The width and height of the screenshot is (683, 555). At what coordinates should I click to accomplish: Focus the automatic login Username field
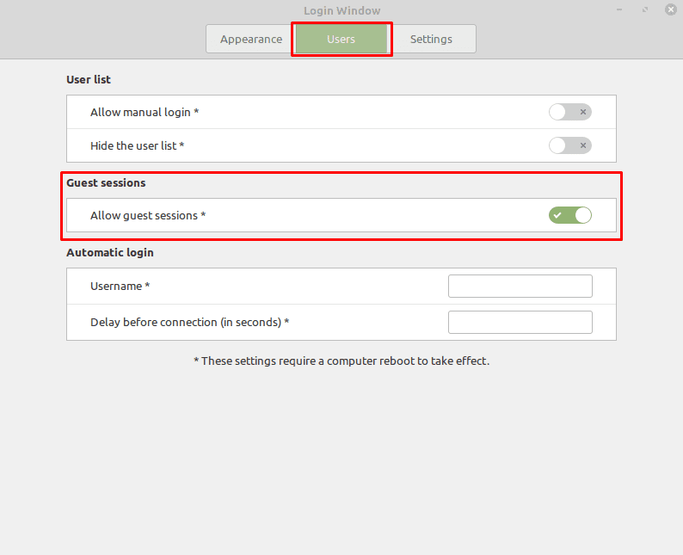point(520,287)
